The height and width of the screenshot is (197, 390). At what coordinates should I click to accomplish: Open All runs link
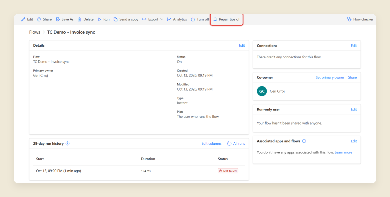(239, 143)
